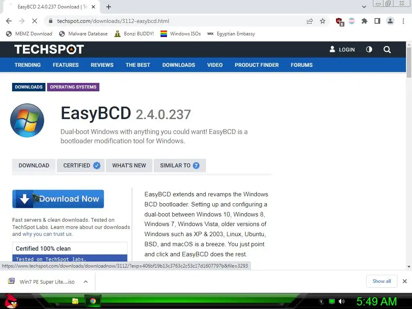
Task: Close the EasyBCD Download tab
Action: [93, 7]
